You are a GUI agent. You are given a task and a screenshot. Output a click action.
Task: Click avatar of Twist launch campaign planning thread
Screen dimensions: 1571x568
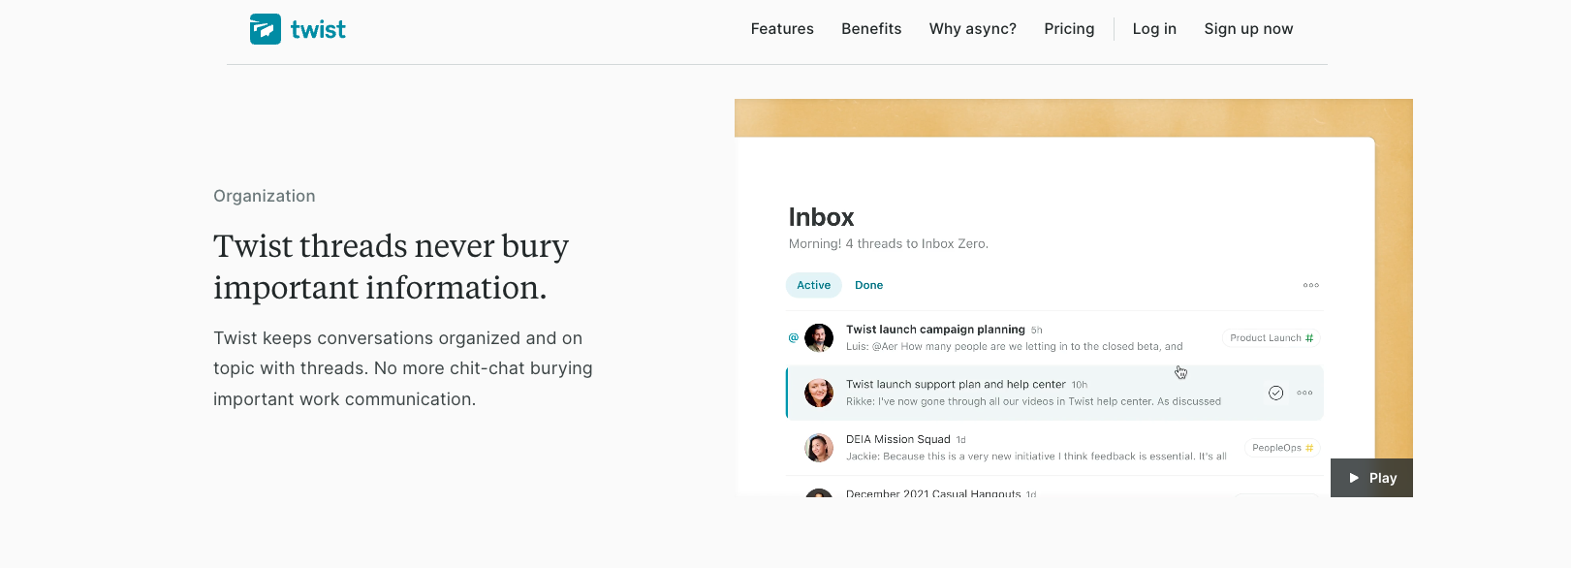(x=819, y=337)
